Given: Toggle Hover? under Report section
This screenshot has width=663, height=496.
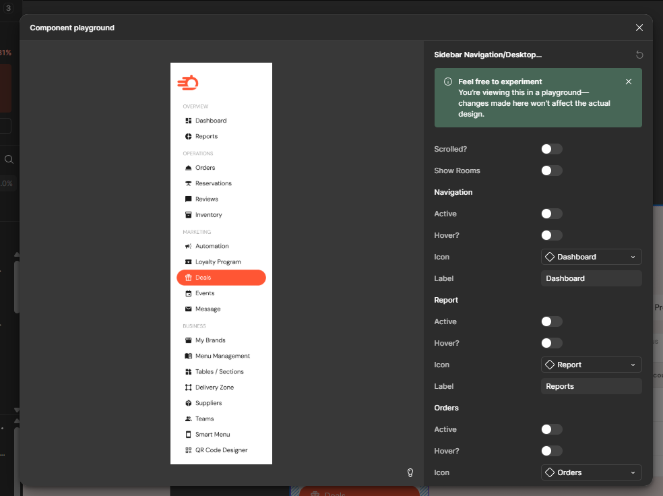Looking at the screenshot, I should (552, 343).
